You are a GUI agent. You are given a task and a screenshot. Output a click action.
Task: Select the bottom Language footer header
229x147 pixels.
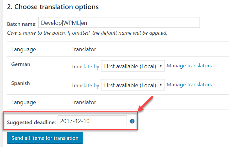click(x=24, y=102)
